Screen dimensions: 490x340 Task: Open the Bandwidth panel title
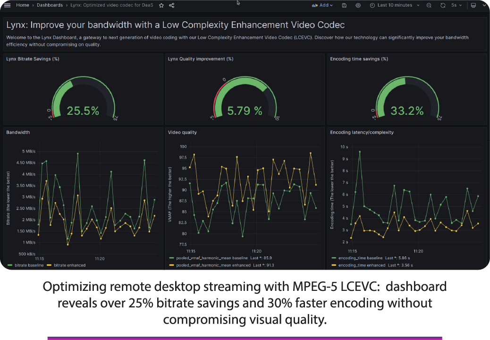point(18,132)
